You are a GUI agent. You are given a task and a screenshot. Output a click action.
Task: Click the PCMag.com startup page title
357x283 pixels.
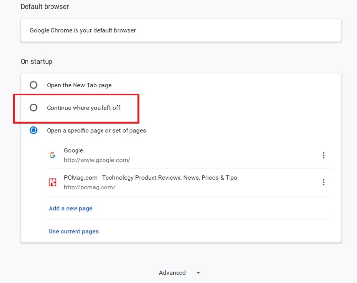(x=150, y=177)
